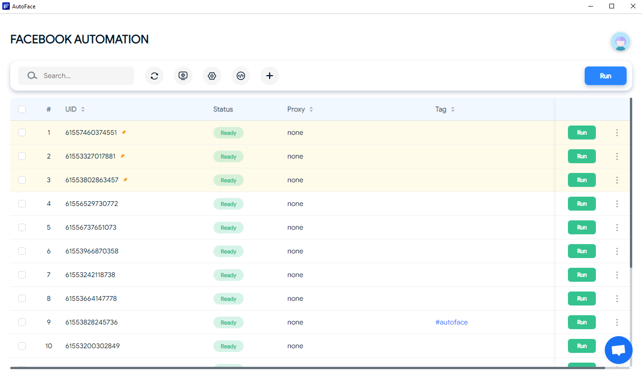Open the gear settings icon in the toolbar
Image resolution: width=642 pixels, height=371 pixels.
click(212, 76)
